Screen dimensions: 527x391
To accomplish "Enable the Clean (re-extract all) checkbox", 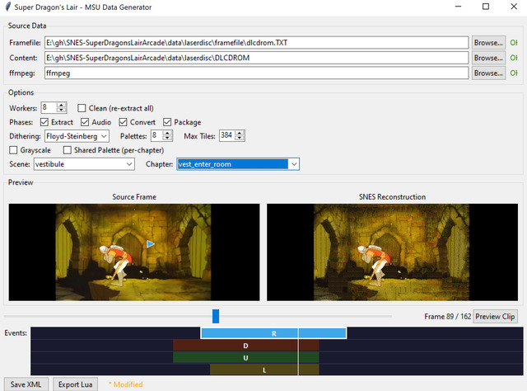I will click(x=82, y=108).
